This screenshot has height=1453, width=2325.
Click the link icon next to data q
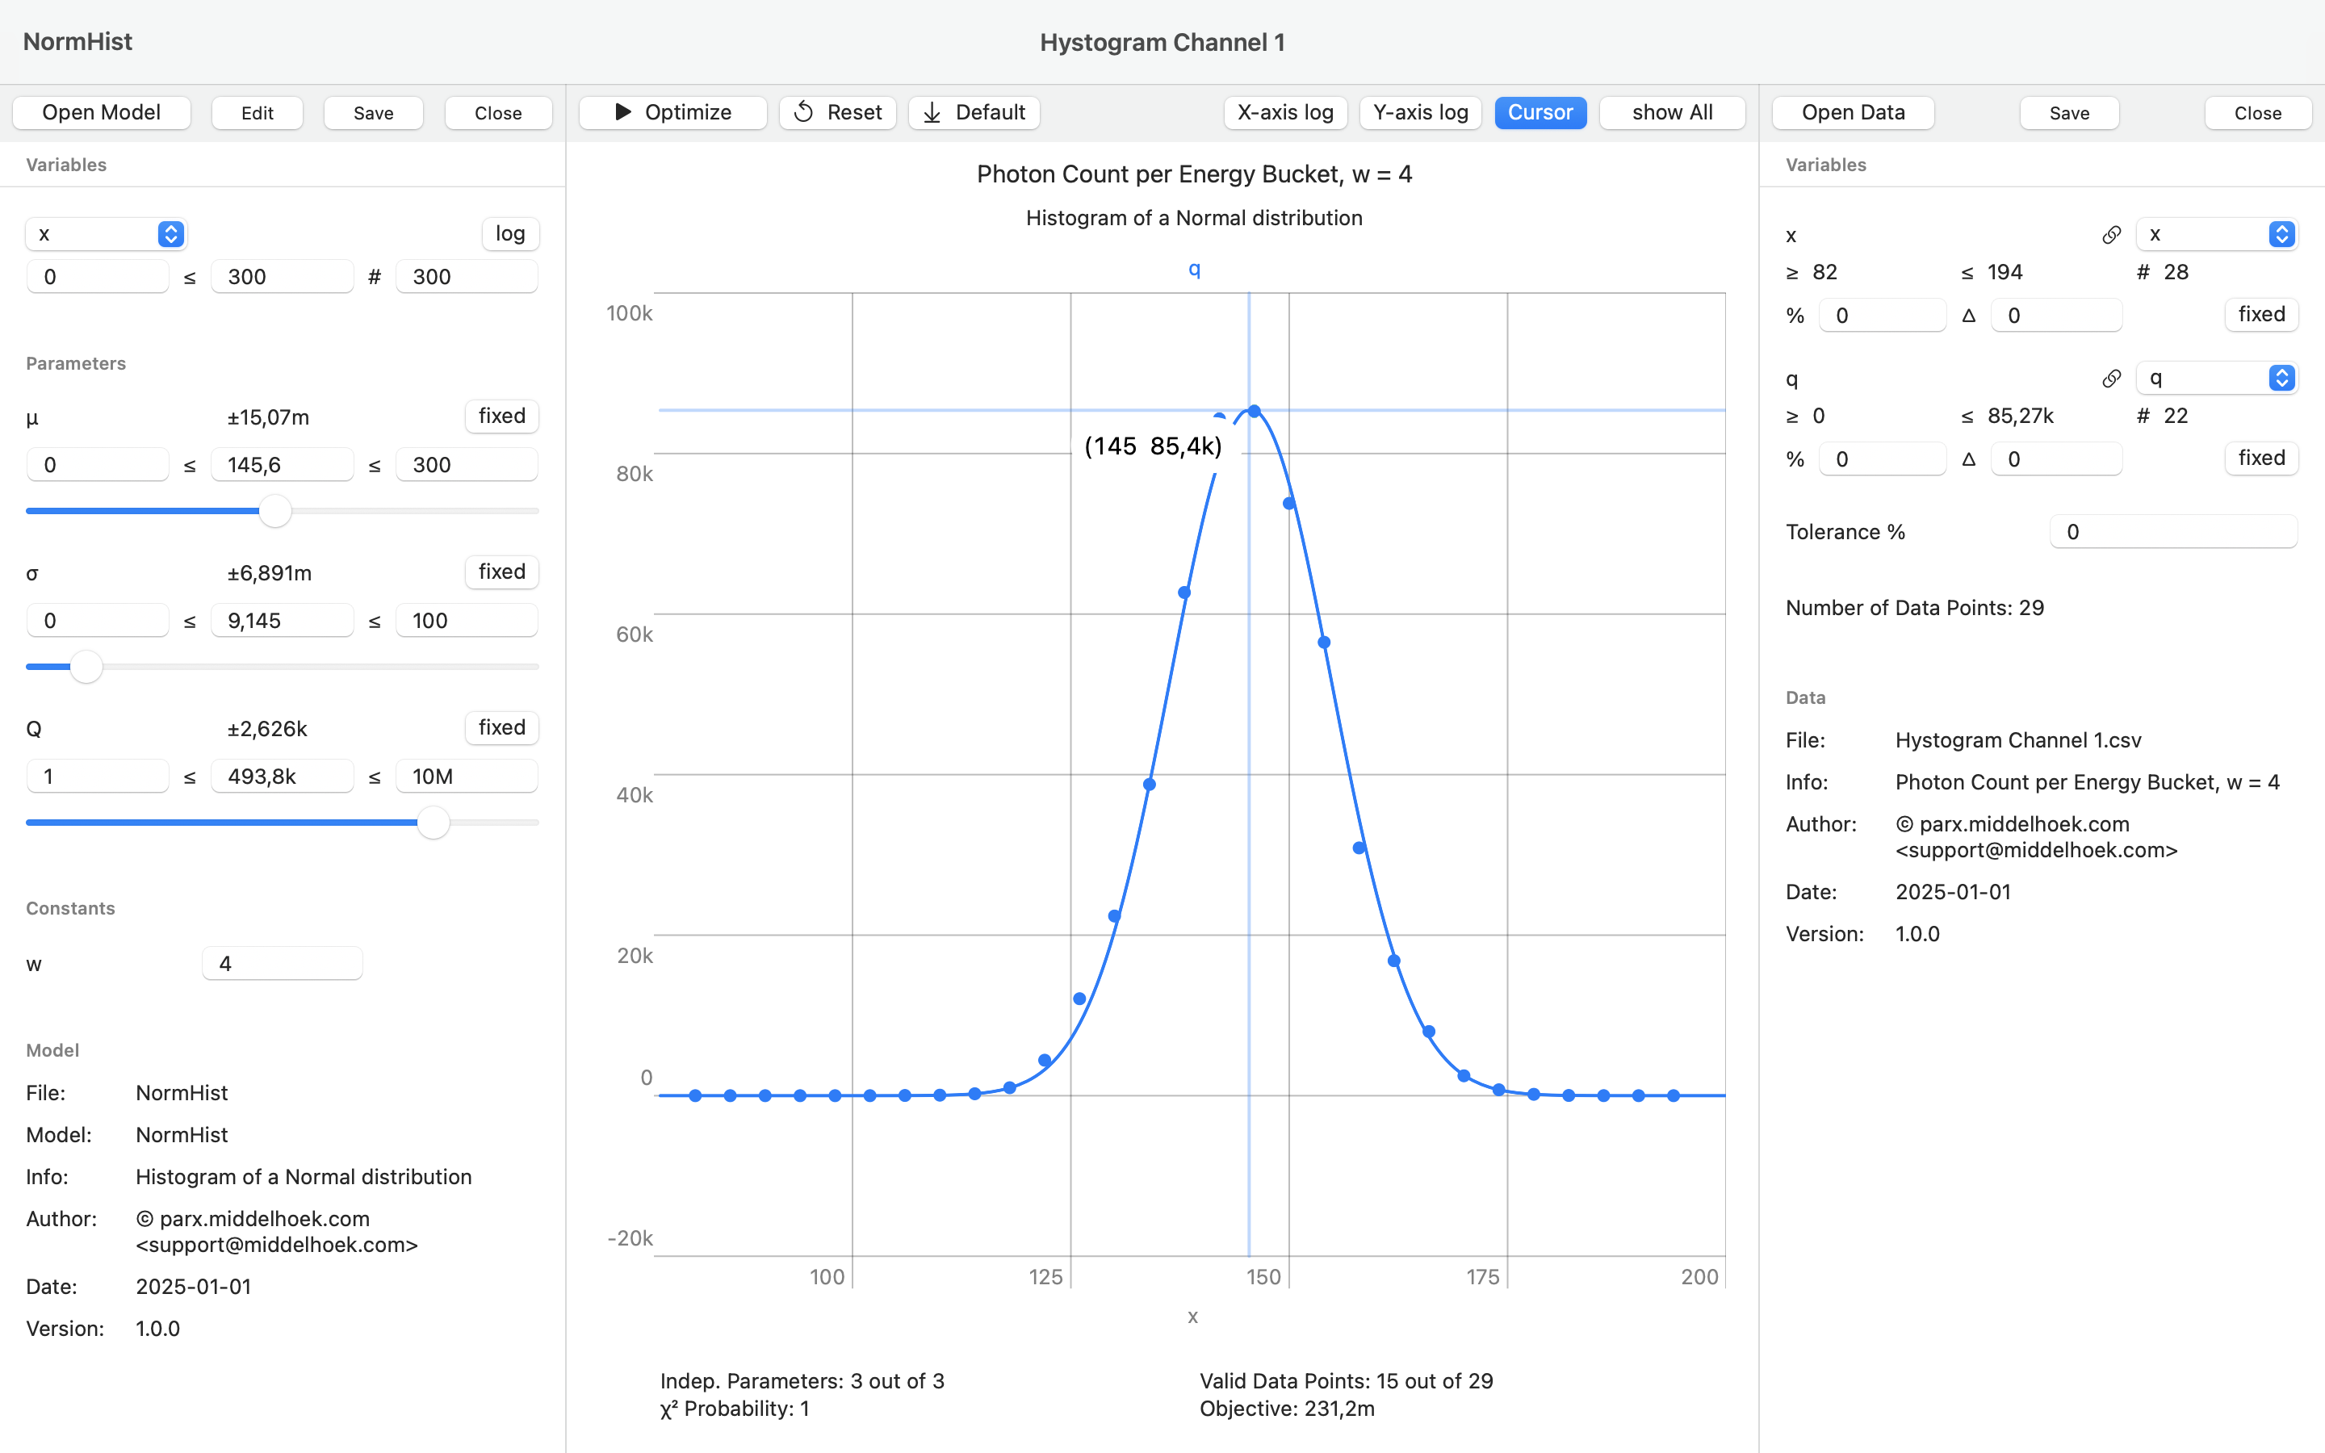pyautogui.click(x=2111, y=379)
